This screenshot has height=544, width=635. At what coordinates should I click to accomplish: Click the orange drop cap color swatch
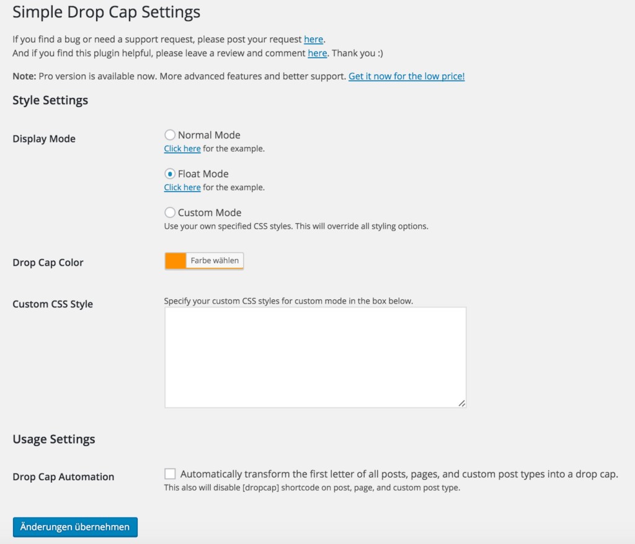click(174, 260)
